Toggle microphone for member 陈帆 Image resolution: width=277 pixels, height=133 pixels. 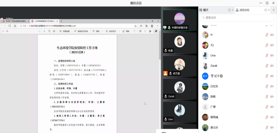(267, 97)
